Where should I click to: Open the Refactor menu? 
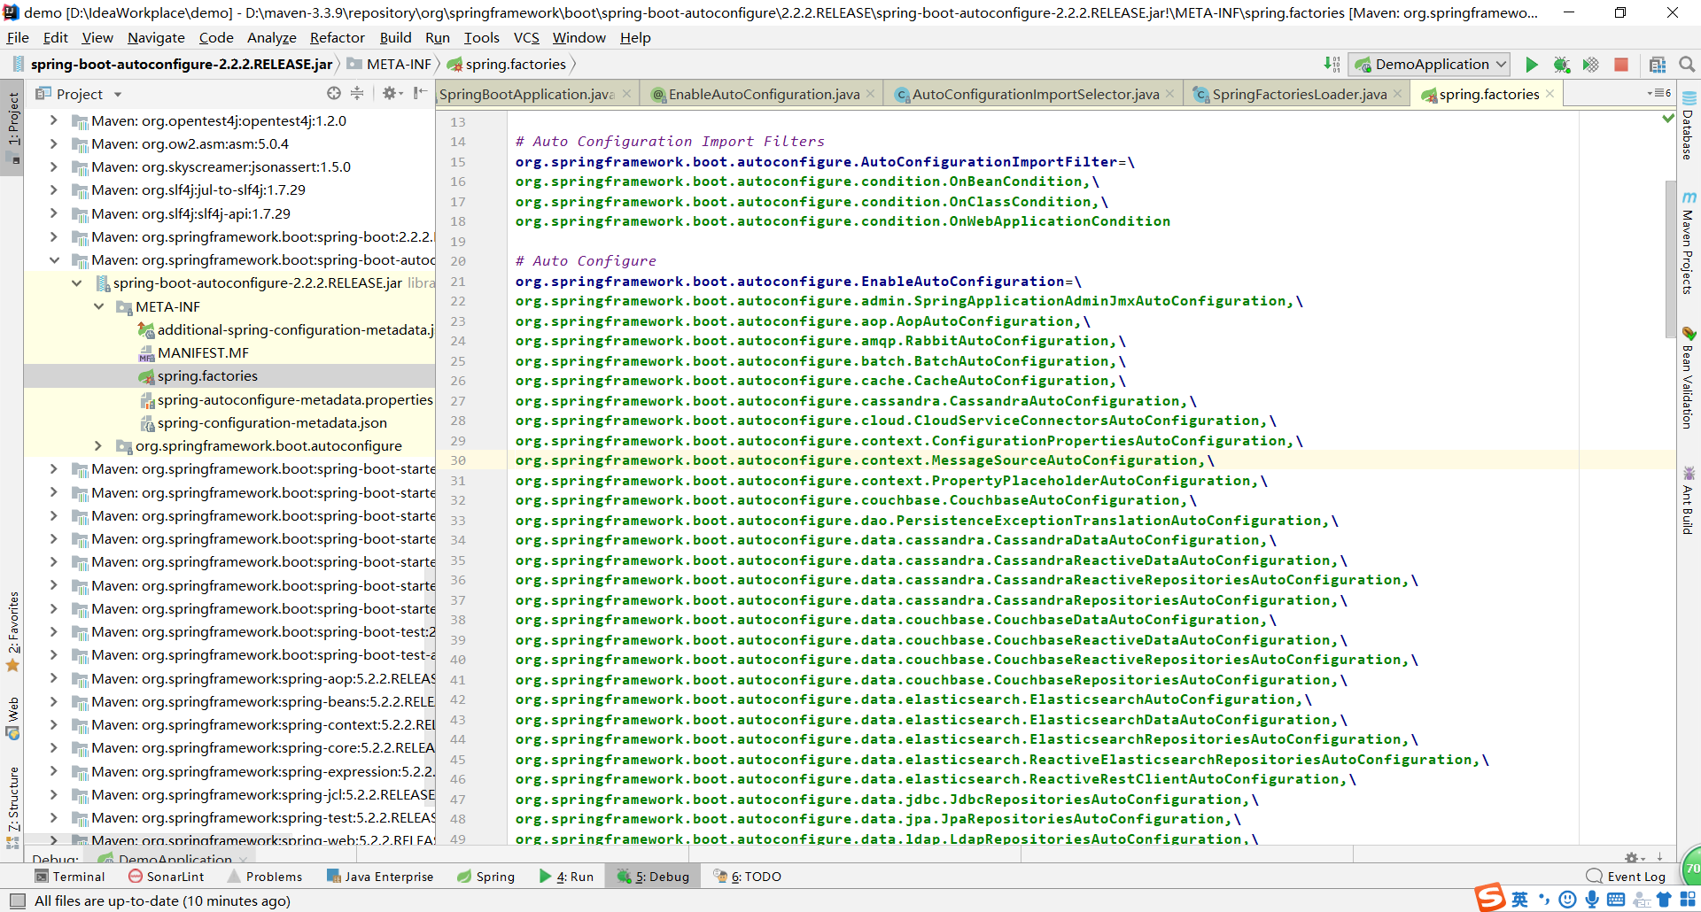tap(337, 37)
